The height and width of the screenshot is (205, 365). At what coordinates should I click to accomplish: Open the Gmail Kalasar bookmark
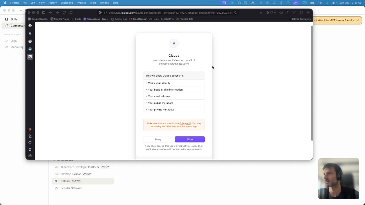click(x=138, y=19)
